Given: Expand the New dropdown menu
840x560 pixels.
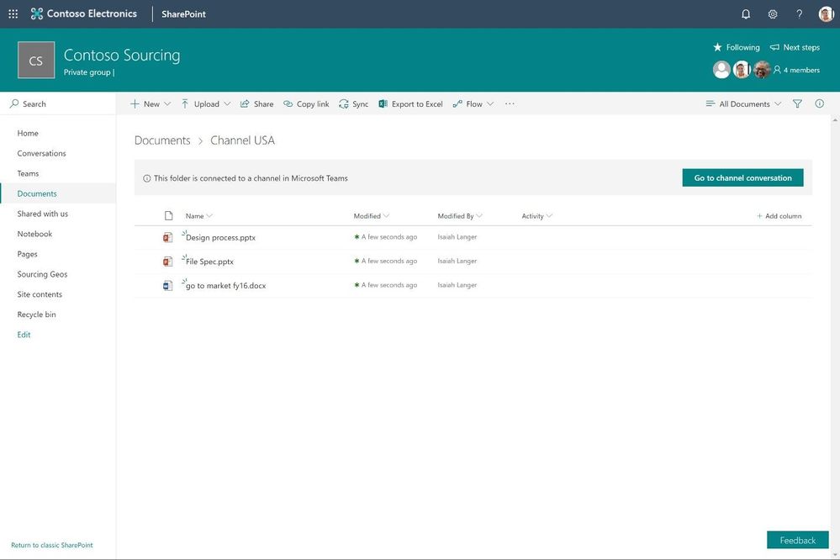Looking at the screenshot, I should click(167, 104).
